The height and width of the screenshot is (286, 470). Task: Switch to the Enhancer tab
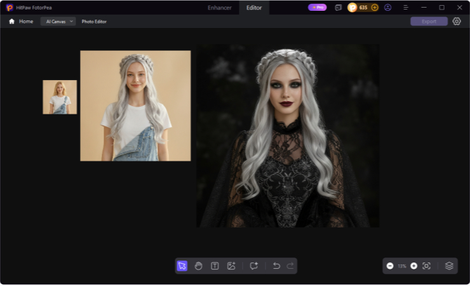click(219, 8)
